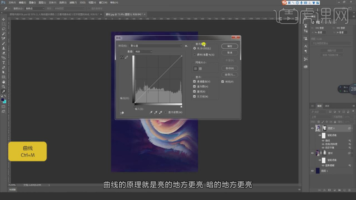Select the detailed 10x10 grid size icon
356x200 pixels.
point(201,69)
